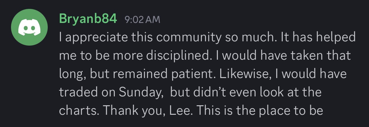The width and height of the screenshot is (369, 127).
Task: Click the 9:02 AM message timestamp
Action: [142, 20]
